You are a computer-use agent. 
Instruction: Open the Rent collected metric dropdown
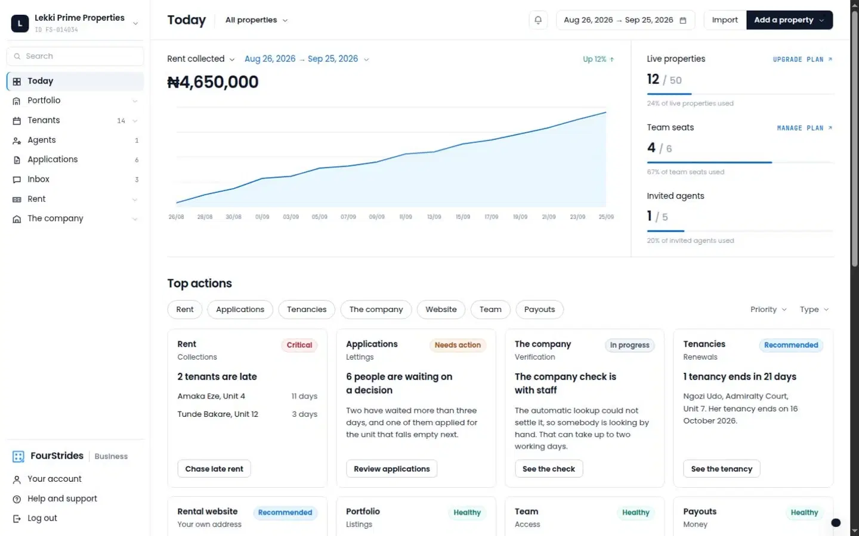click(201, 59)
